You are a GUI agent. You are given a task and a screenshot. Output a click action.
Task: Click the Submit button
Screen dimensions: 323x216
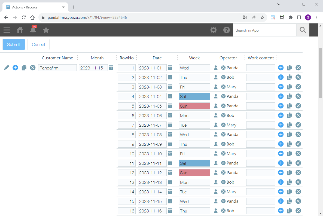pyautogui.click(x=14, y=44)
